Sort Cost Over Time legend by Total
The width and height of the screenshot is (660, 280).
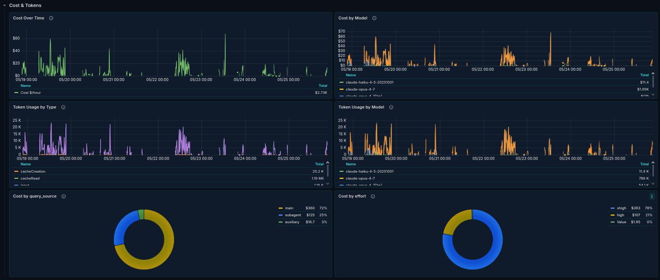click(323, 85)
